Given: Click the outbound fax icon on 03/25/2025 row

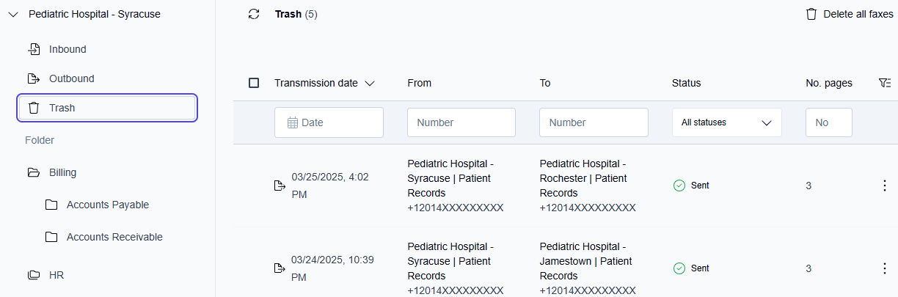Looking at the screenshot, I should (280, 186).
